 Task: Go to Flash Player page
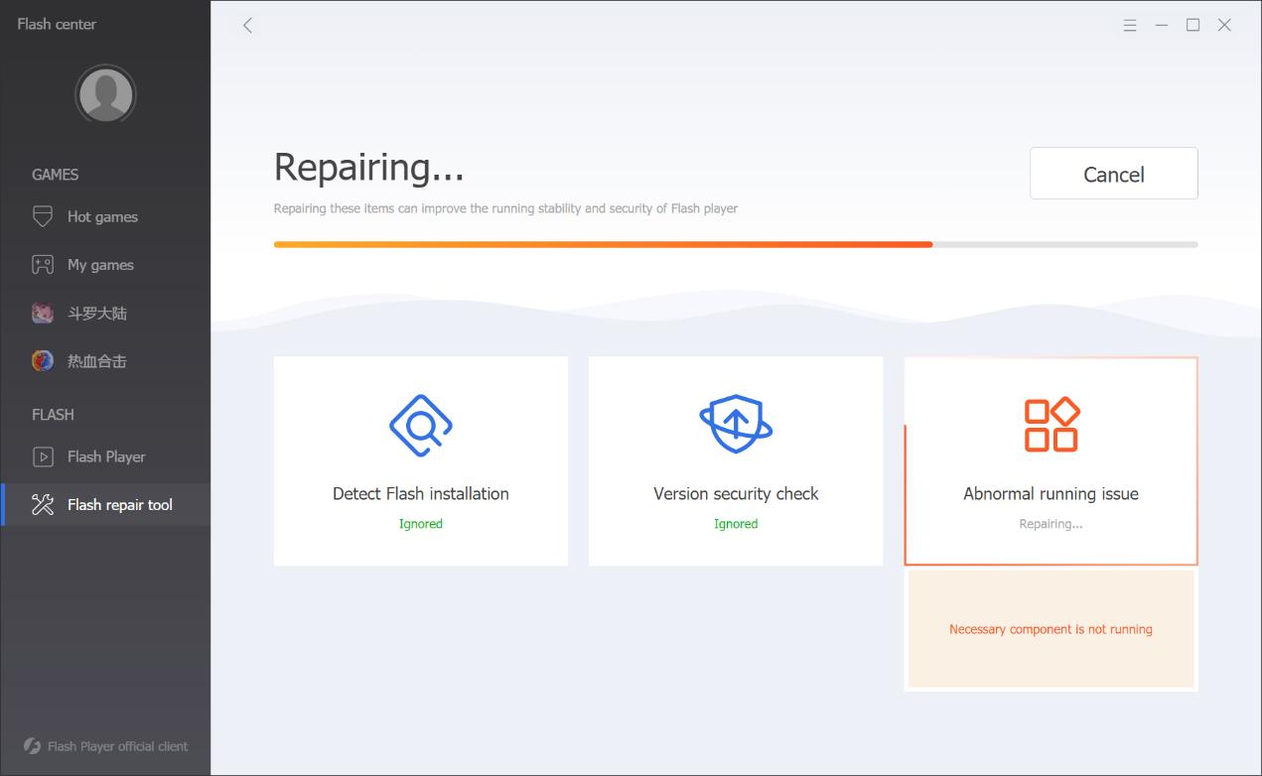105,456
